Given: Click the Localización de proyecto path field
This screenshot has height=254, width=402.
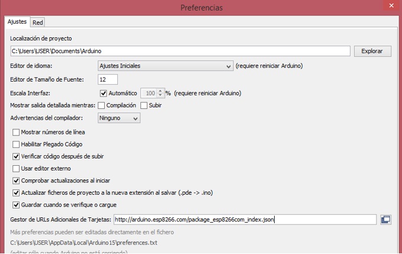Looking at the screenshot, I should coord(179,52).
